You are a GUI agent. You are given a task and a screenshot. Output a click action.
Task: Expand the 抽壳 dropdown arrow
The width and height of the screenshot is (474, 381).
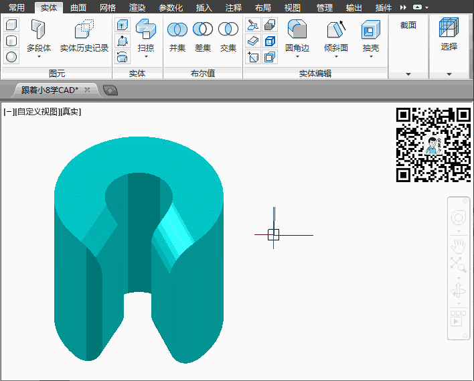(x=371, y=56)
